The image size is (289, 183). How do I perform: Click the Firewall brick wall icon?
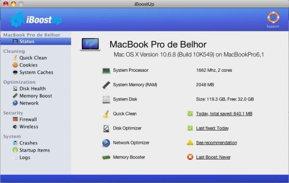(15, 119)
